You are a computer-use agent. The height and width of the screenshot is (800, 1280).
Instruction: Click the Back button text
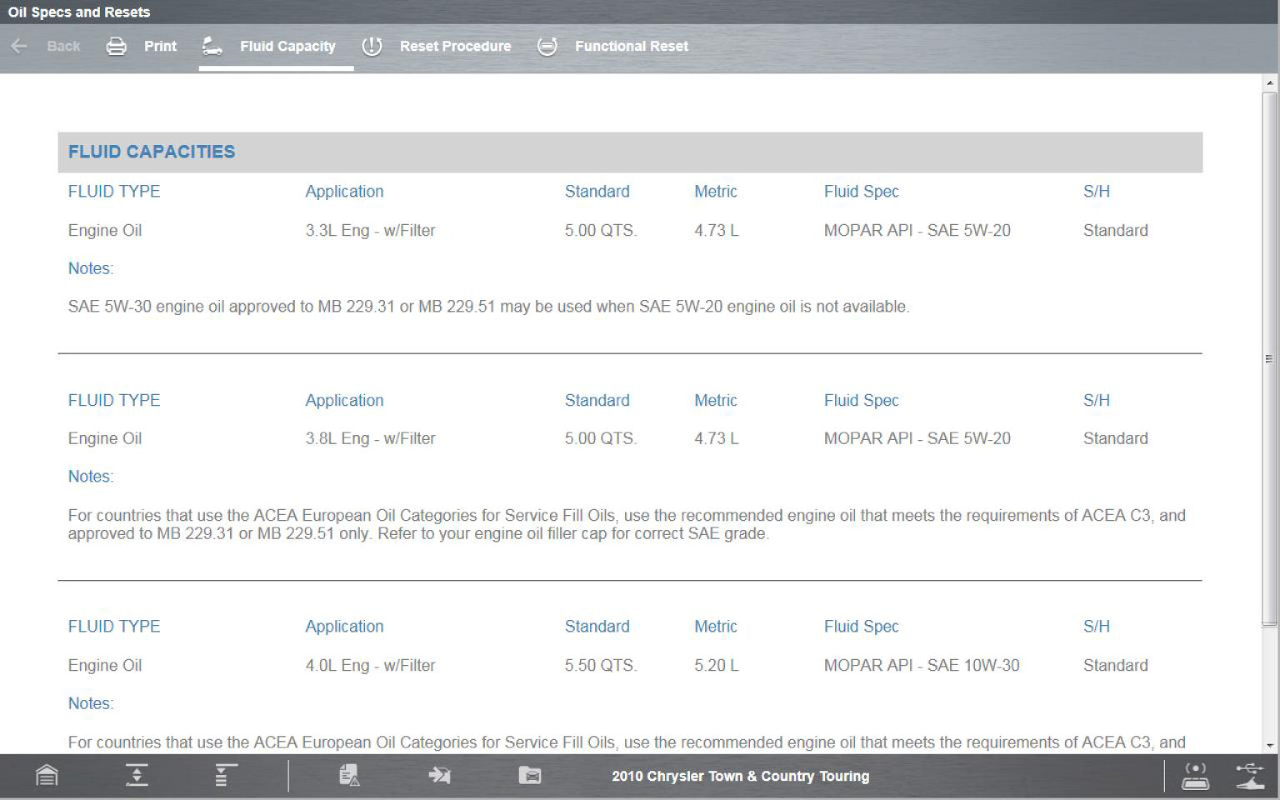(63, 47)
